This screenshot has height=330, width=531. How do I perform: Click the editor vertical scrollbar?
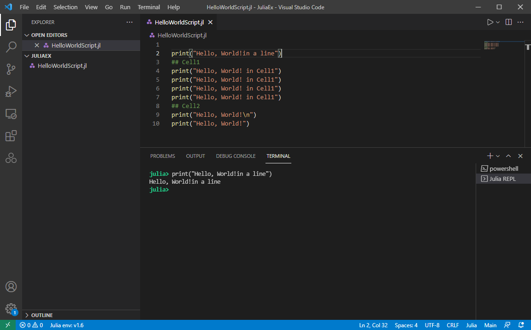(528, 93)
